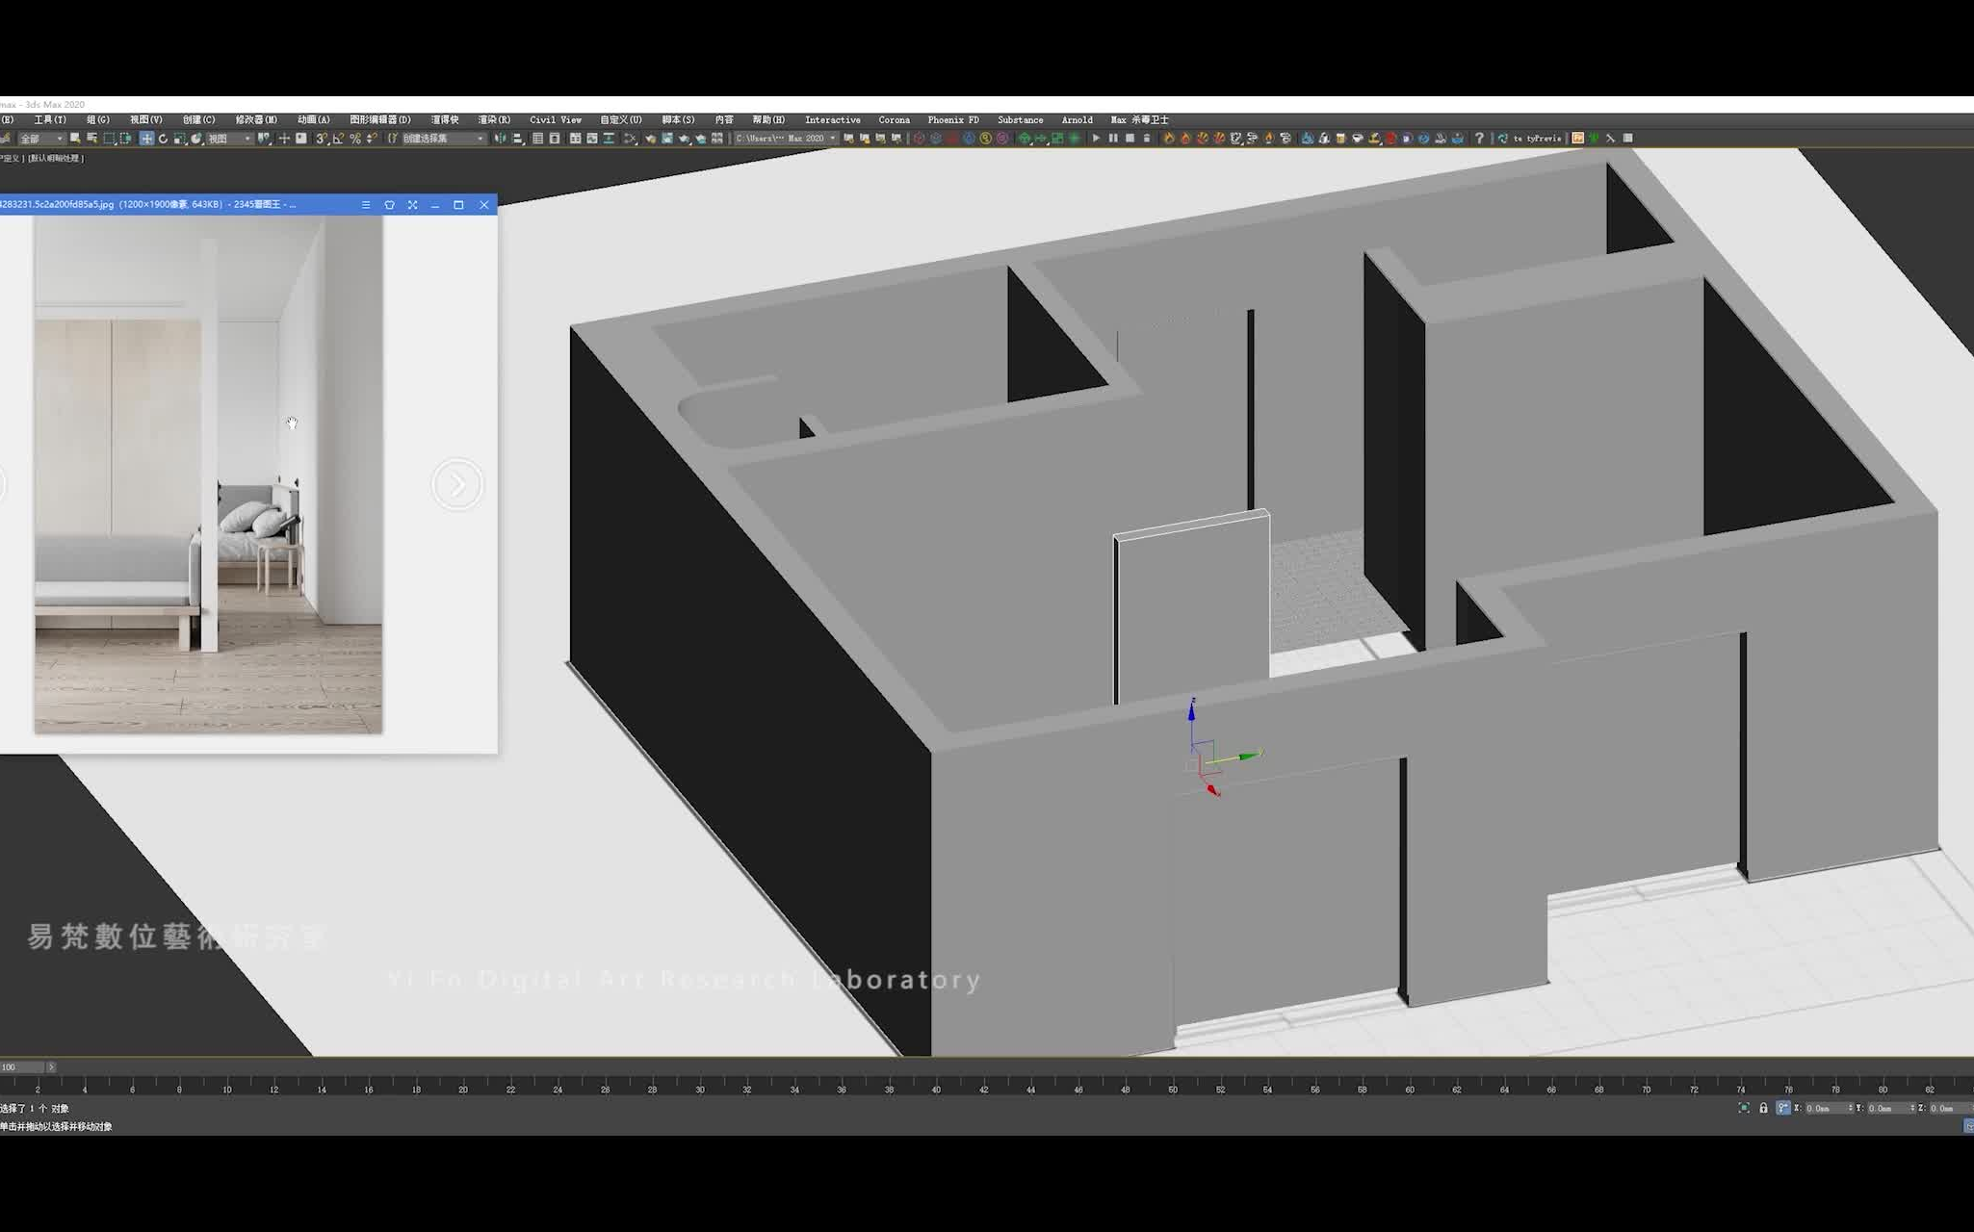Open the 渲染(R) Rendering menu
This screenshot has width=1974, height=1232.
tap(495, 119)
